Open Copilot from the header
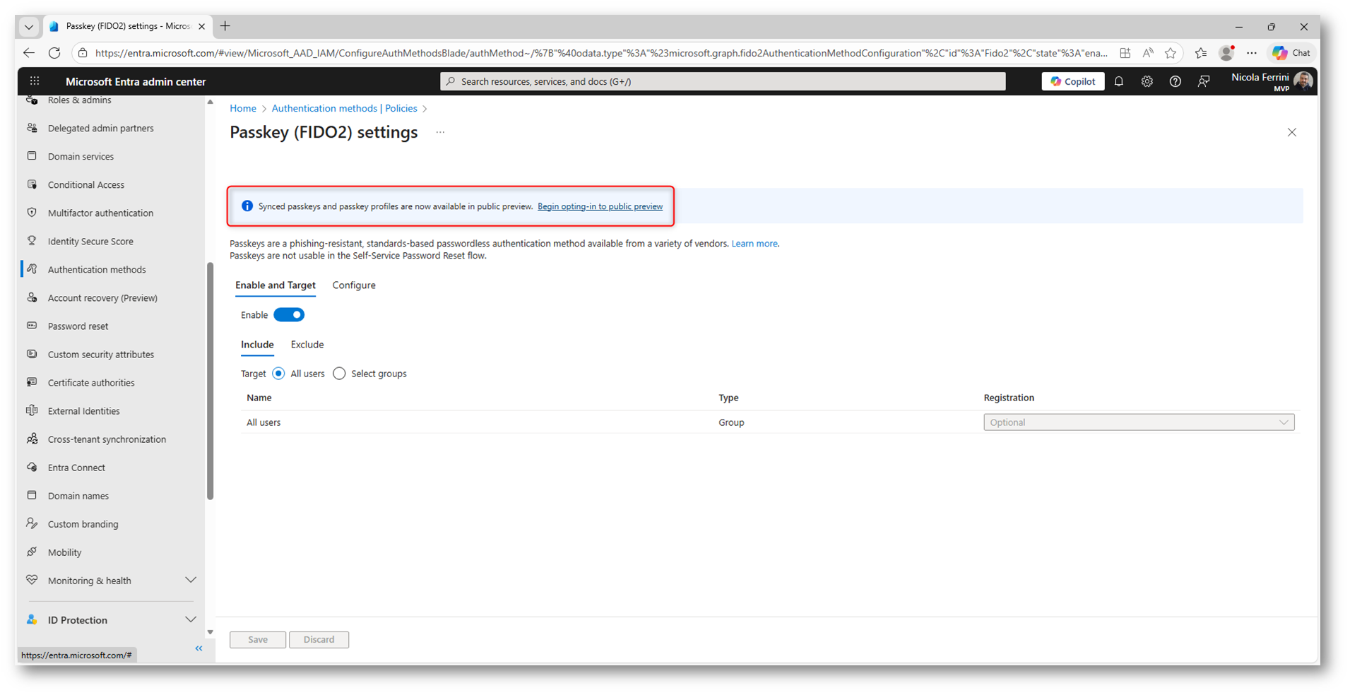 1072,81
